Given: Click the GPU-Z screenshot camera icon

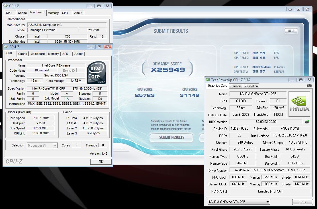Looking at the screenshot, I should (x=309, y=86).
